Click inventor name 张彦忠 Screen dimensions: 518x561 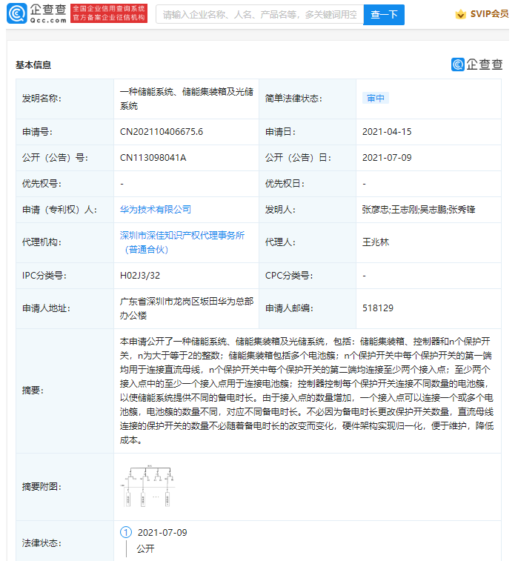coord(376,209)
